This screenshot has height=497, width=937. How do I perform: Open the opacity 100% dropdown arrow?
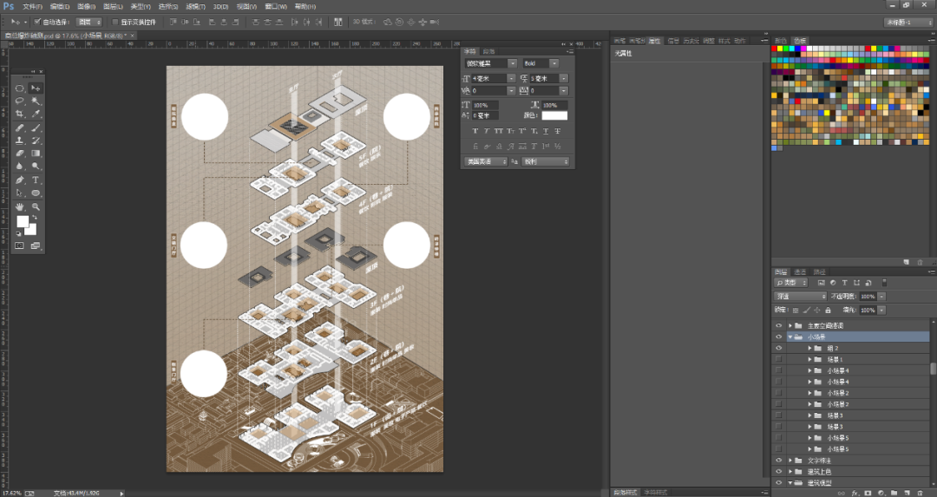point(881,297)
